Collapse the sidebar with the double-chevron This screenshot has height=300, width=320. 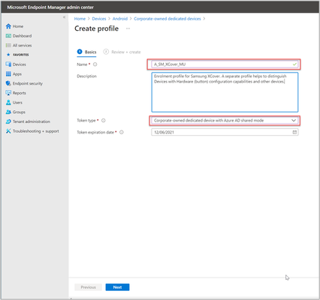(x=64, y=17)
